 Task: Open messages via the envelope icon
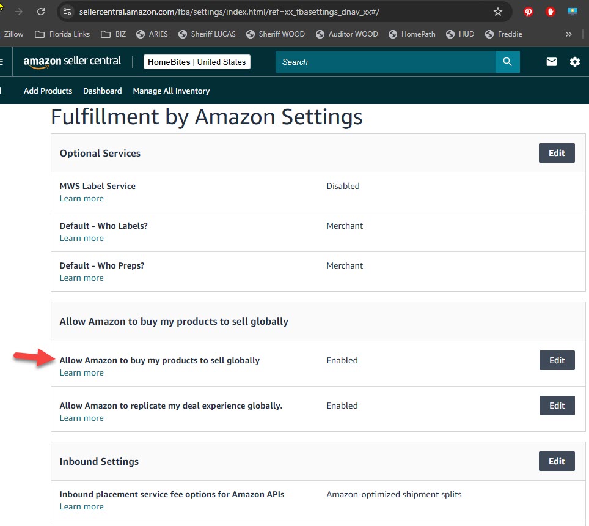552,62
